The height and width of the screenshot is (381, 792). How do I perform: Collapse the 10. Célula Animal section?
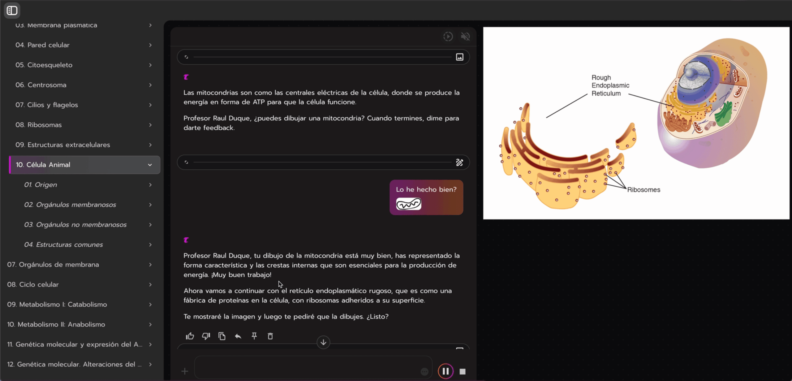150,165
